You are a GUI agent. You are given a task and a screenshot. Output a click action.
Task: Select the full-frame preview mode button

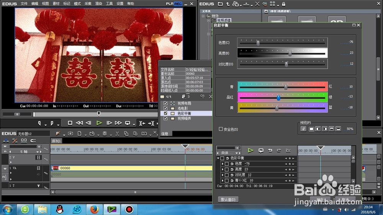311,129
